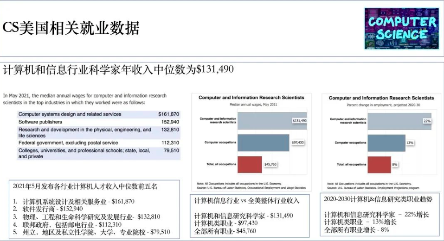Click the "软件发行商 - $152,940" list item
This screenshot has width=444, height=241.
55,209
